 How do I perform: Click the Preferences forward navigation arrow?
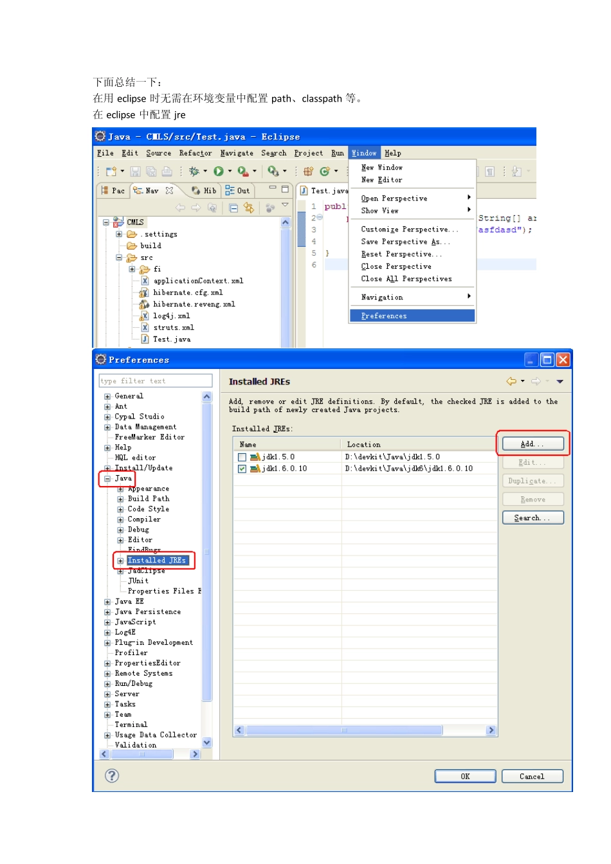(536, 381)
